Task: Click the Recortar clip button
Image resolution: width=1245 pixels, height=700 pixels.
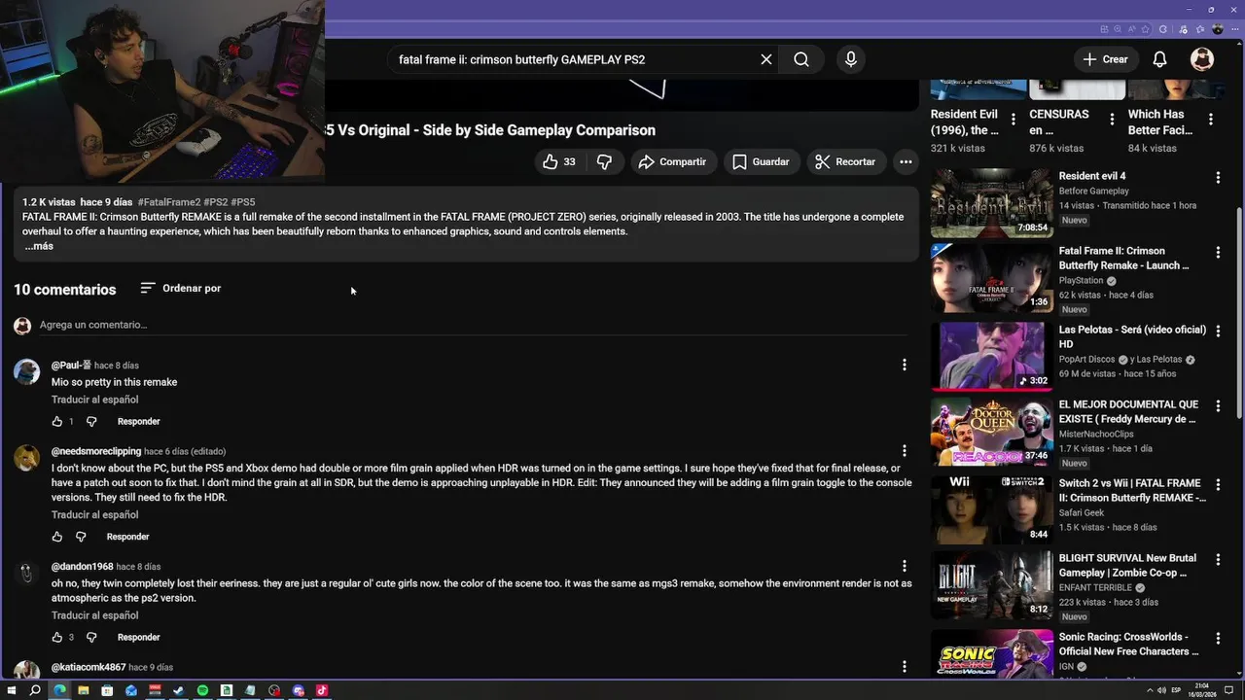Action: (x=845, y=161)
